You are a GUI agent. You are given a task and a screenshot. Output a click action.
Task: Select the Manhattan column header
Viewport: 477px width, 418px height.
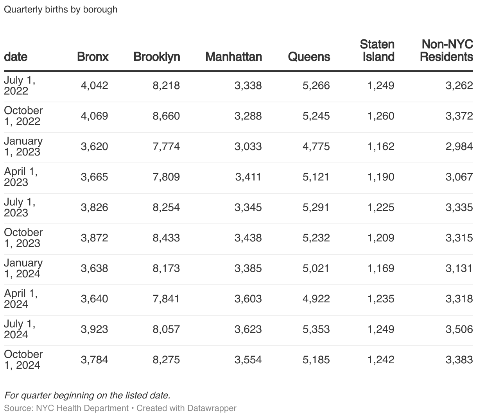(x=233, y=57)
